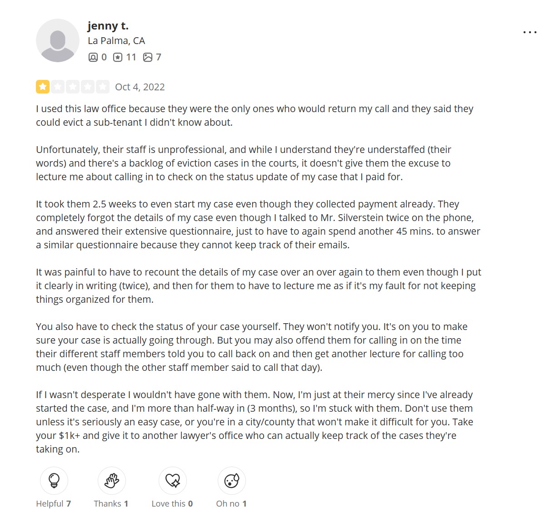Click the reviews count star icon

[x=118, y=57]
